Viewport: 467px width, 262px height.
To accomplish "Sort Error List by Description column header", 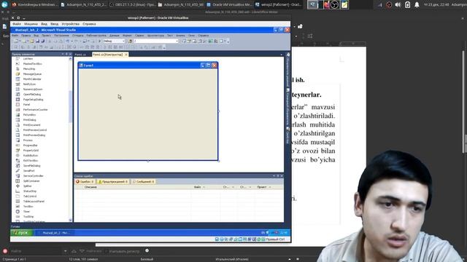I will click(x=90, y=187).
